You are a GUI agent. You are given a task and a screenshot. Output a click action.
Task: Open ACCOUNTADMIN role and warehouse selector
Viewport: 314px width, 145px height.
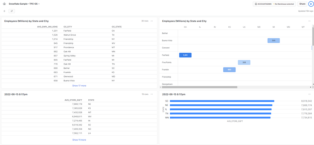tap(274, 4)
